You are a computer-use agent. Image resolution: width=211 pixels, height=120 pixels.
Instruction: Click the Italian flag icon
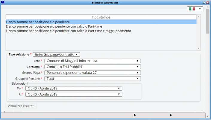tap(192, 9)
